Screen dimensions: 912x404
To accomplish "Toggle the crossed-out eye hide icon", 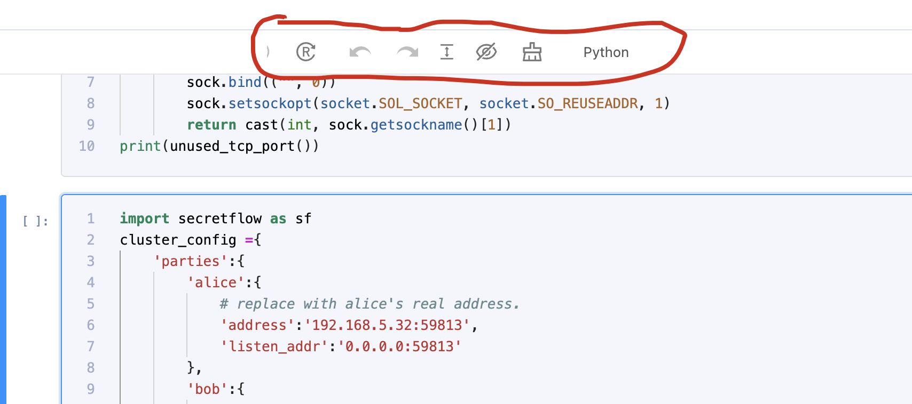I will (486, 52).
